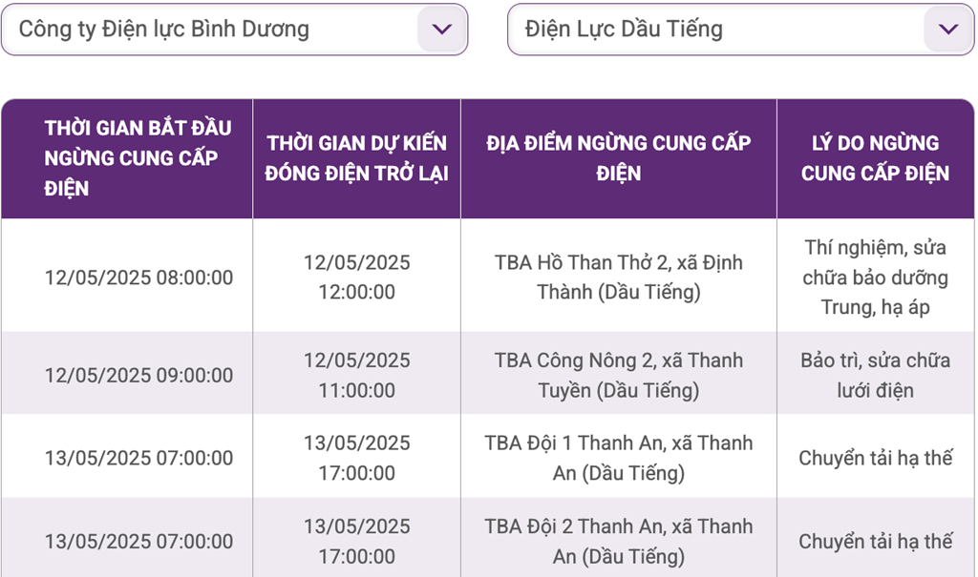Click the TBA Đội 1 Thanh An location cell
The image size is (978, 577).
point(619,458)
